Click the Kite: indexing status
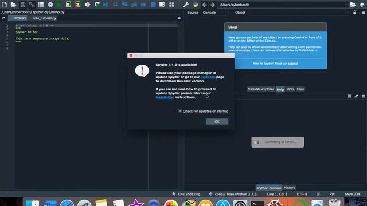The width and height of the screenshot is (367, 206). [x=186, y=194]
